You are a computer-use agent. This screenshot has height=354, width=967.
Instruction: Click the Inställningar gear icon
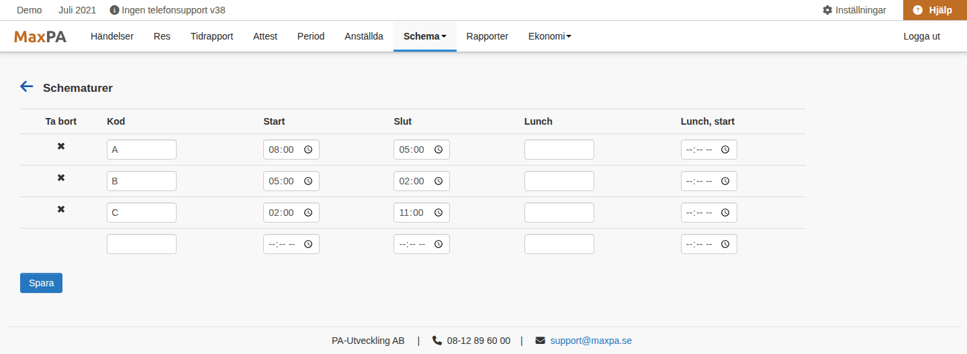[x=827, y=10]
